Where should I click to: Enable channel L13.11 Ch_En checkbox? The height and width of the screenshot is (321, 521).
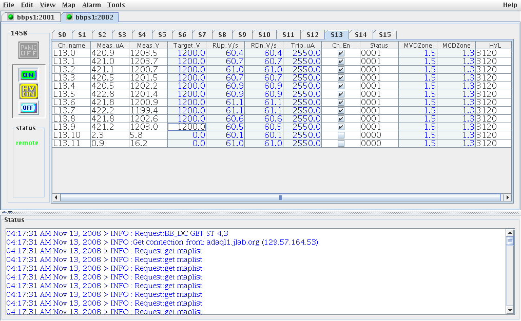click(x=341, y=144)
